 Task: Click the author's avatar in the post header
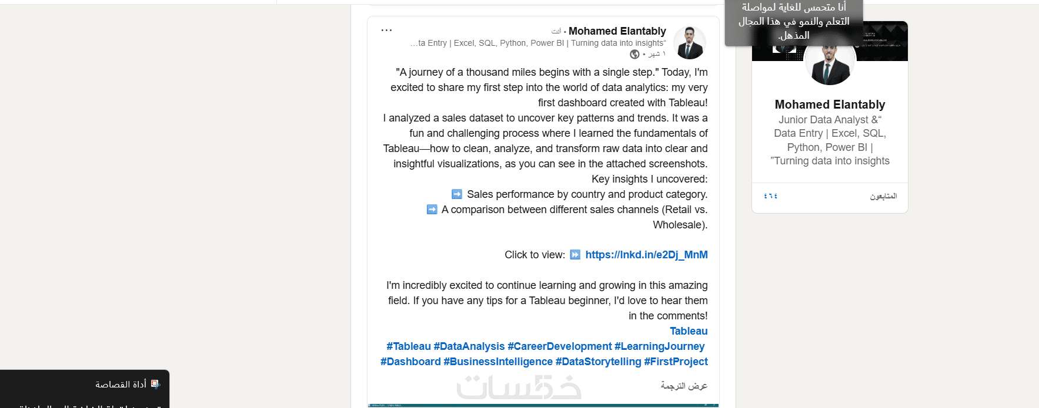pyautogui.click(x=689, y=43)
